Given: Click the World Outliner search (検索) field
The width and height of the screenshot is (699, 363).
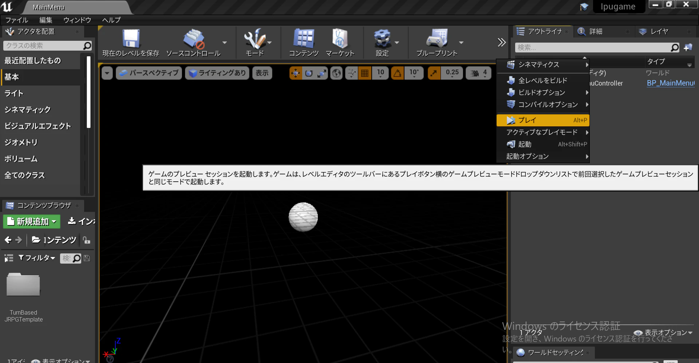Looking at the screenshot, I should coord(597,48).
